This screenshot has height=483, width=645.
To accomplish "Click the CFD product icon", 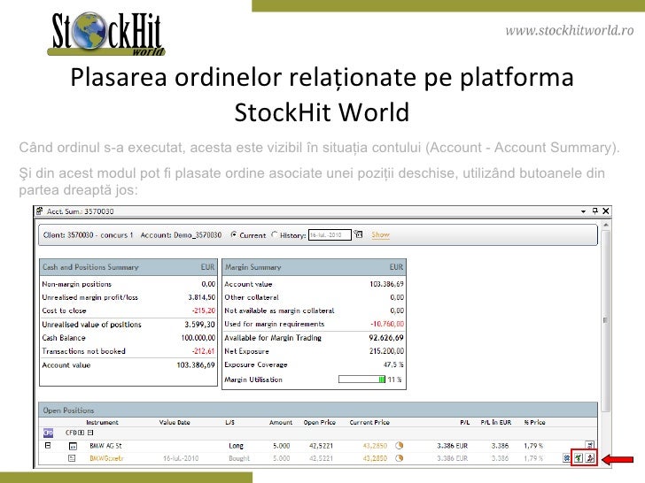I will coord(48,433).
